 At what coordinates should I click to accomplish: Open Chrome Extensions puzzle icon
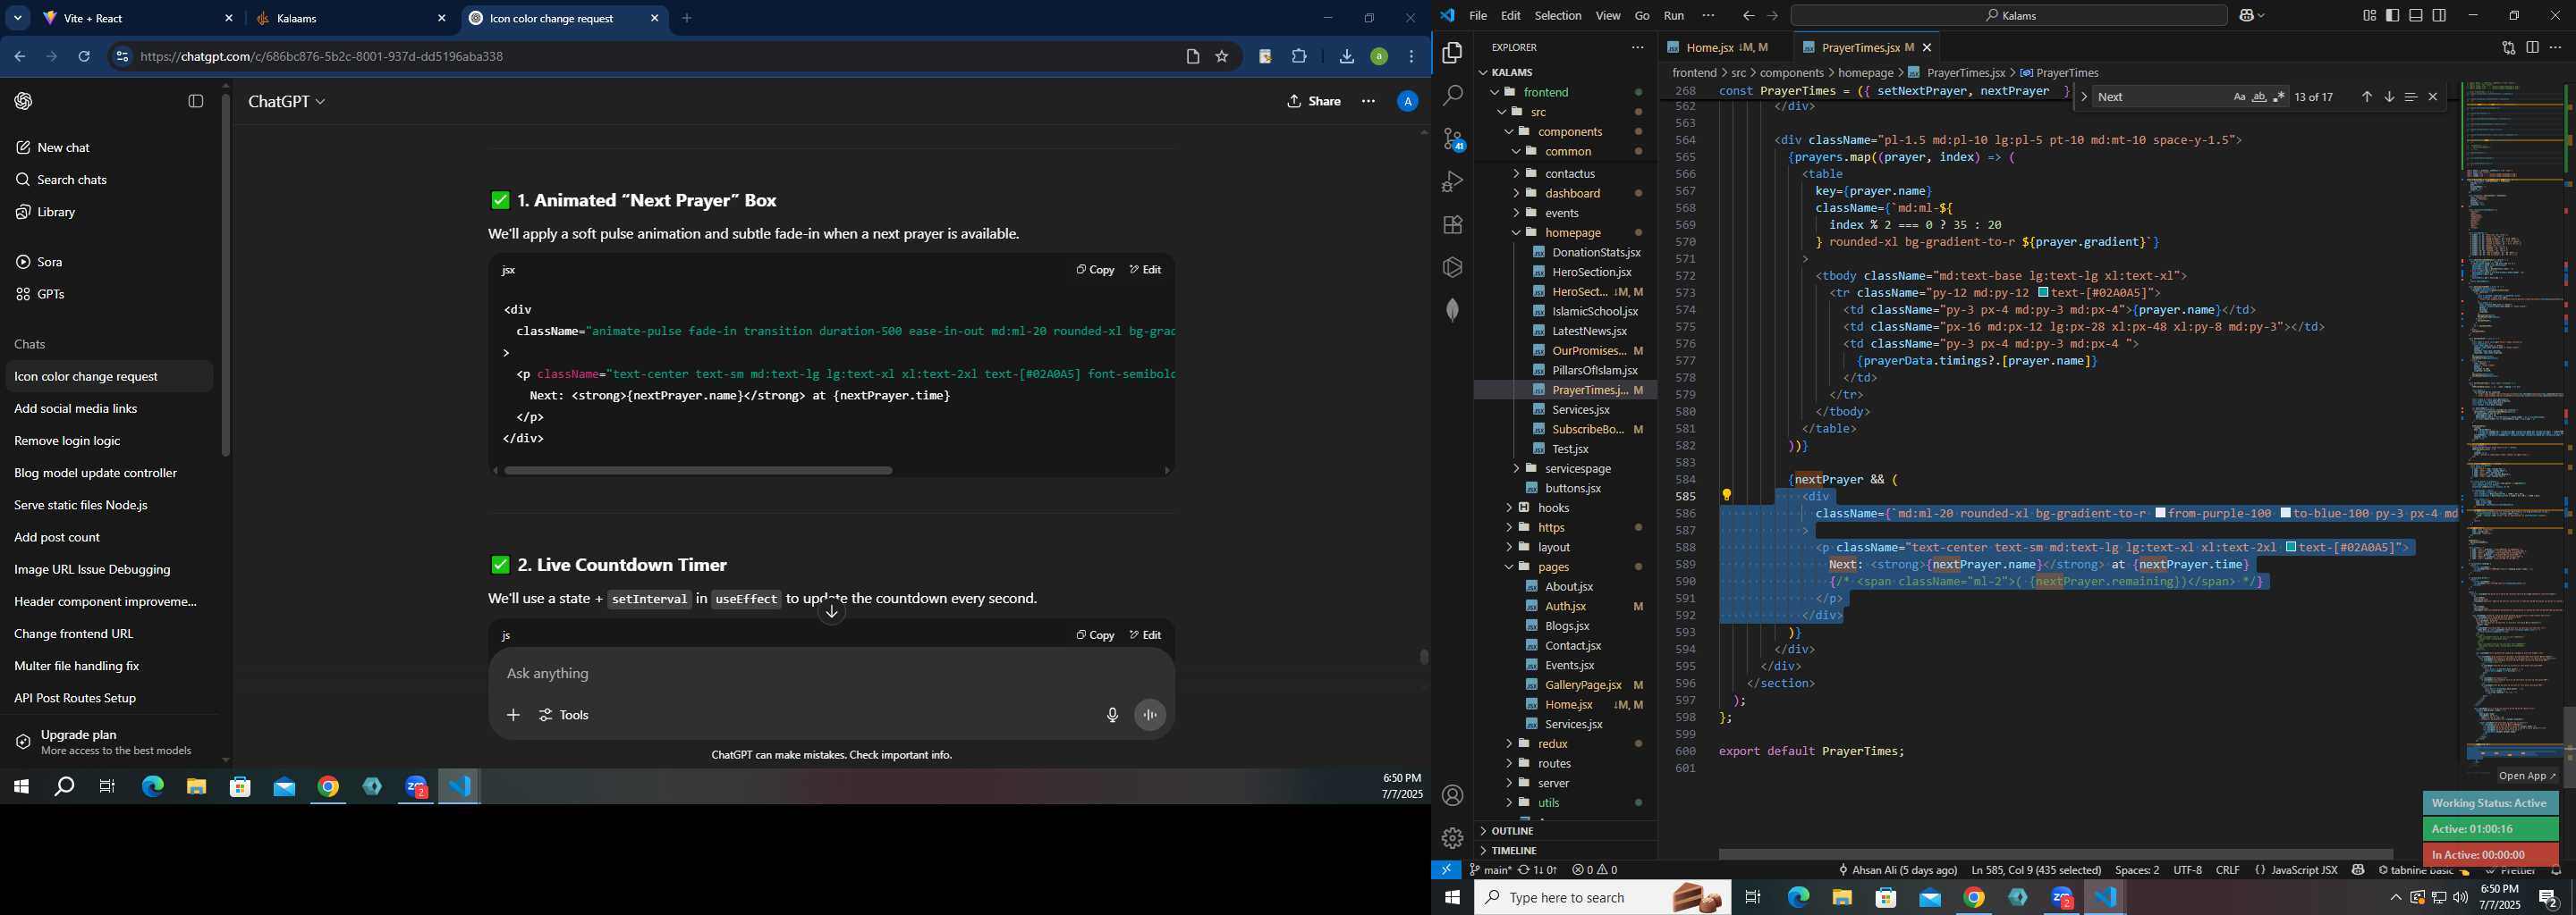click(x=1299, y=57)
